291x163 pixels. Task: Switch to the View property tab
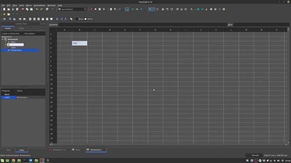(x=8, y=150)
